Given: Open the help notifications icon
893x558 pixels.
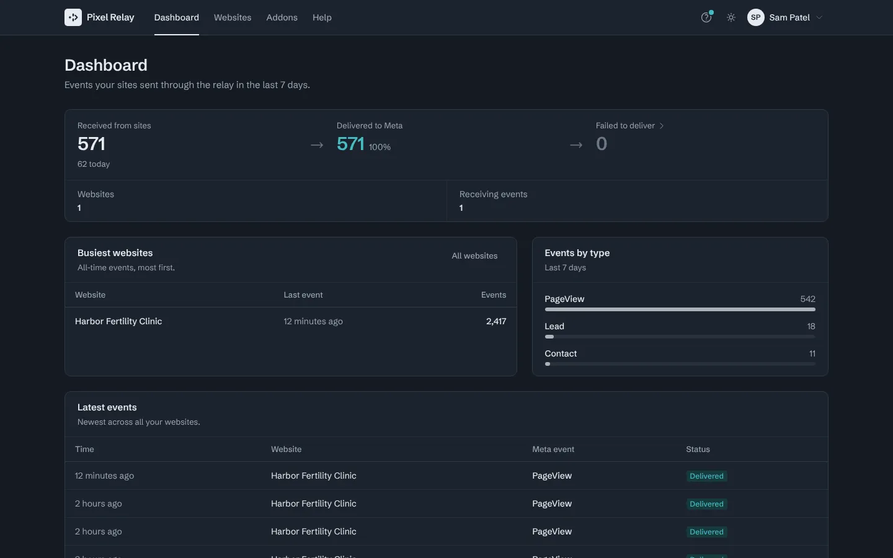Looking at the screenshot, I should point(706,17).
